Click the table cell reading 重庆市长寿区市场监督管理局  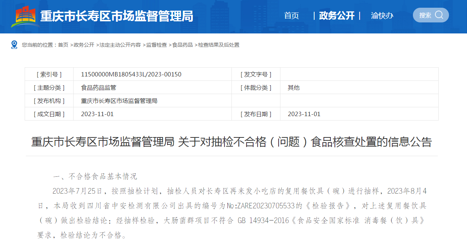(x=152, y=101)
